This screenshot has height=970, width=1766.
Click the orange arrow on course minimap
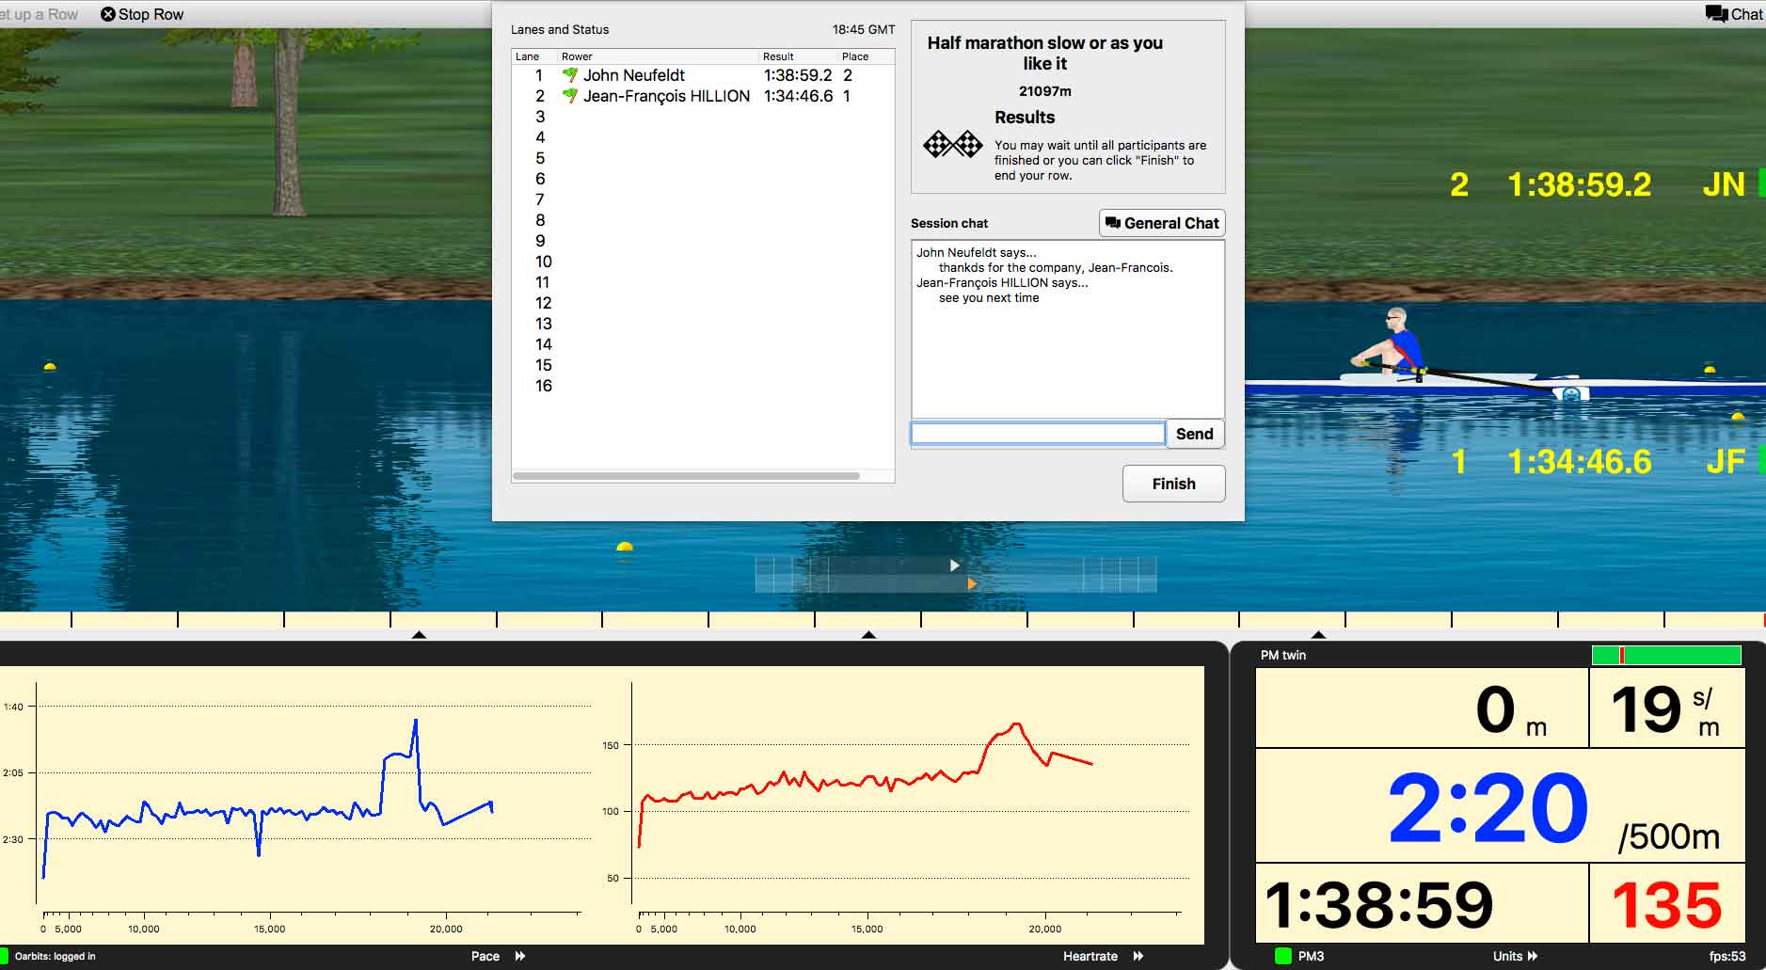[972, 584]
